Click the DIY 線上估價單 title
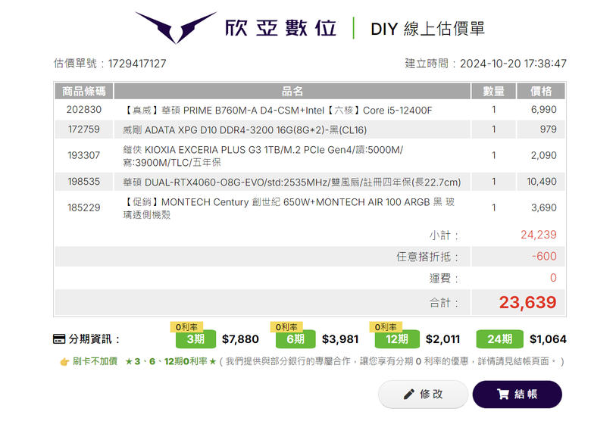This screenshot has height=421, width=591. click(428, 29)
